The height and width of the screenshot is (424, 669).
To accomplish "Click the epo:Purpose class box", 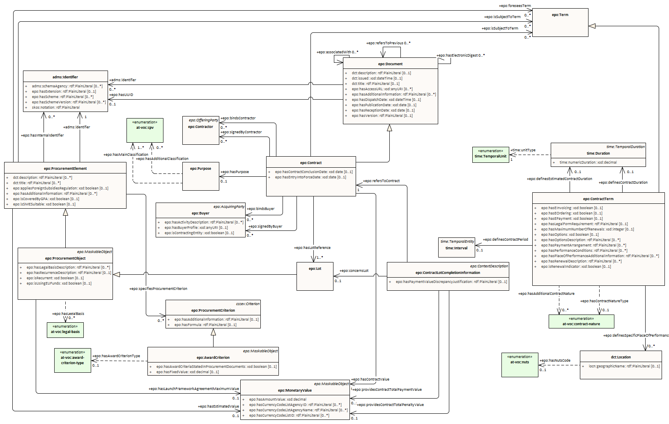I will (201, 176).
